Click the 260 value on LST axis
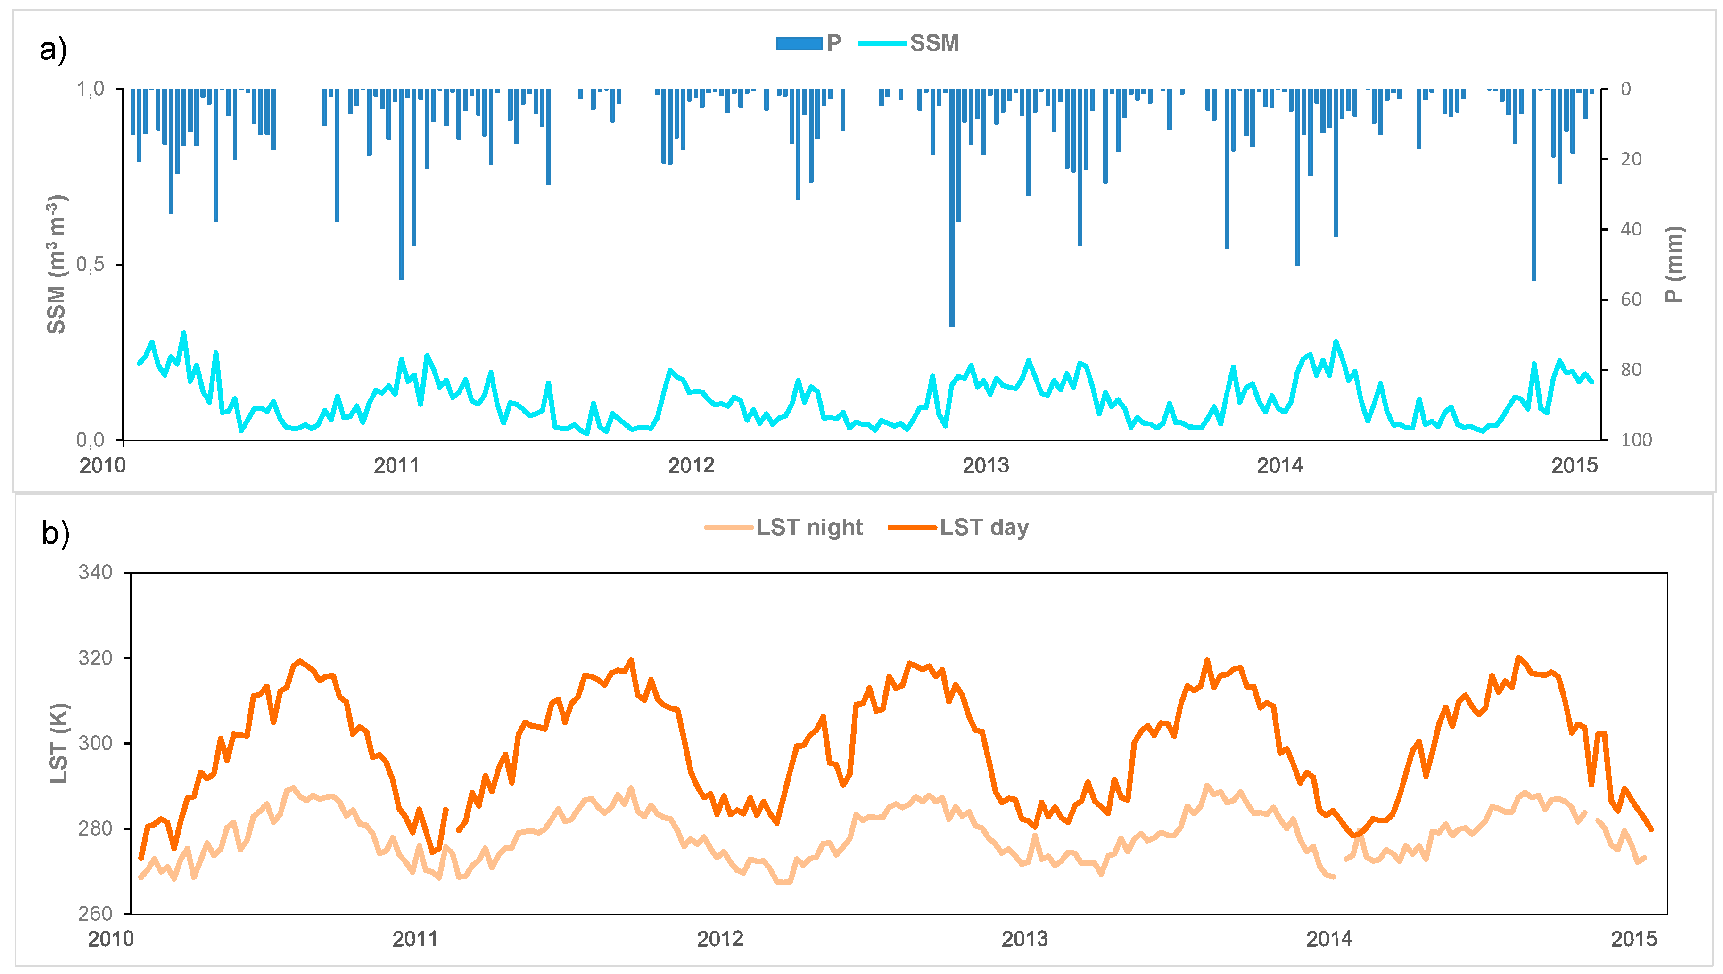Image resolution: width=1723 pixels, height=974 pixels. coord(95,913)
